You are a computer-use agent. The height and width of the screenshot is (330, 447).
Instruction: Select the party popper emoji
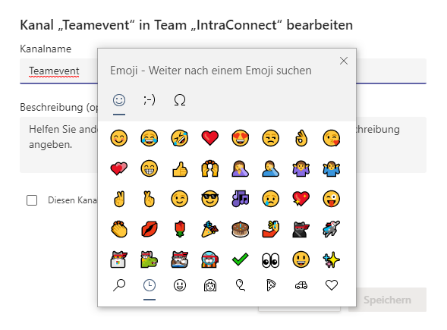(209, 229)
